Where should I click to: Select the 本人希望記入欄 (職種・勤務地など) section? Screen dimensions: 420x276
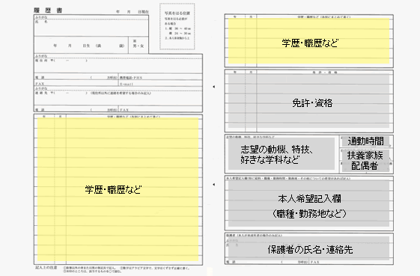[309, 203]
